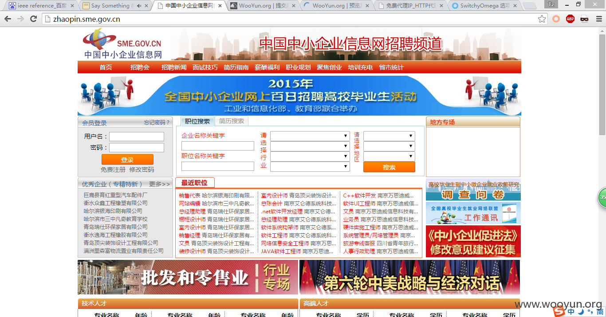Open third 请选择地区 dropdown
Screen dimensions: 606x317
(x=389, y=156)
